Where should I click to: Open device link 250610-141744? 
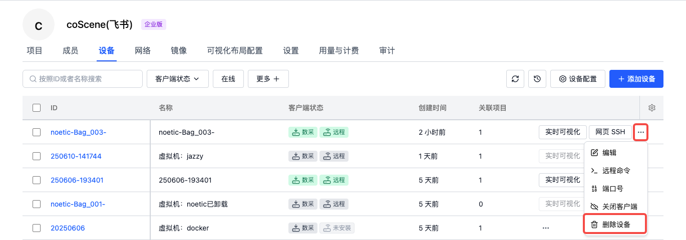coord(76,156)
